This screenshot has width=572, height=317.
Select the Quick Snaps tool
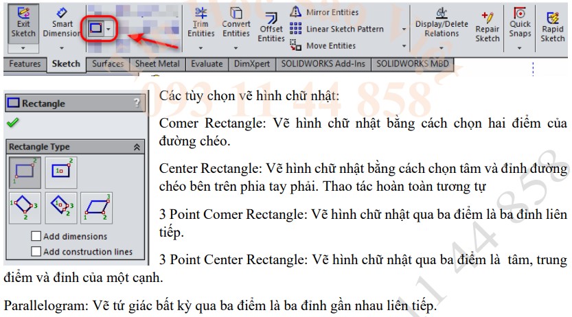(520, 23)
